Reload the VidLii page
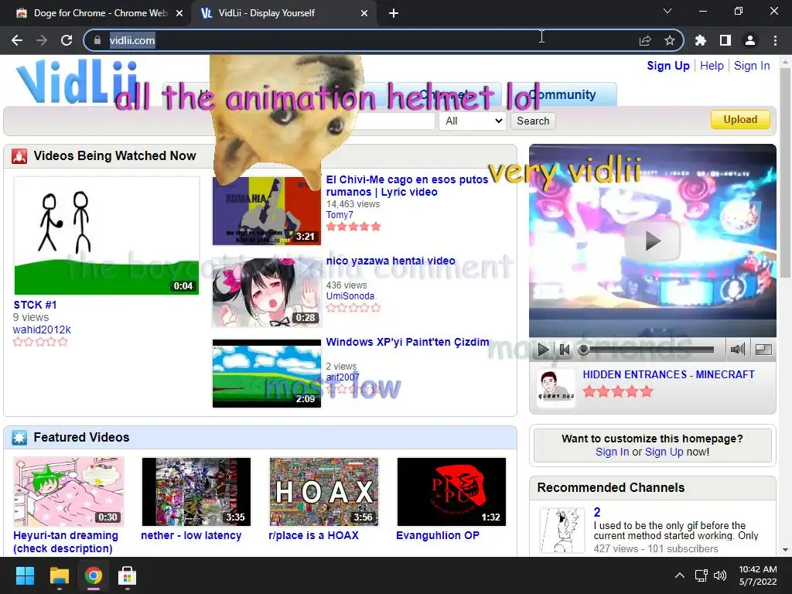This screenshot has width=792, height=594. pos(67,40)
